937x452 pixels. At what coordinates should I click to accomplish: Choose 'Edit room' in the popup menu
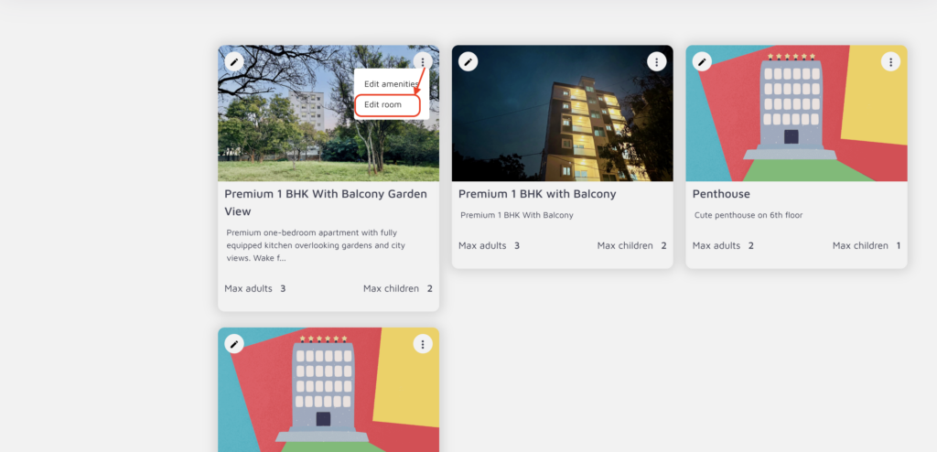(x=383, y=105)
